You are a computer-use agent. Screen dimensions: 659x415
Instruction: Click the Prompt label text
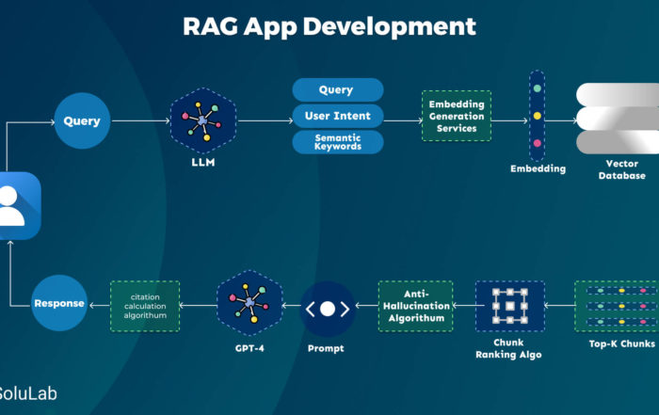326,348
